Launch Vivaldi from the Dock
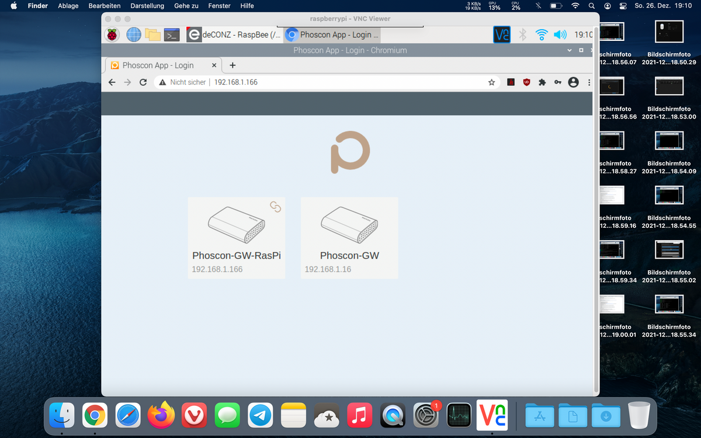The image size is (701, 438). pyautogui.click(x=194, y=415)
